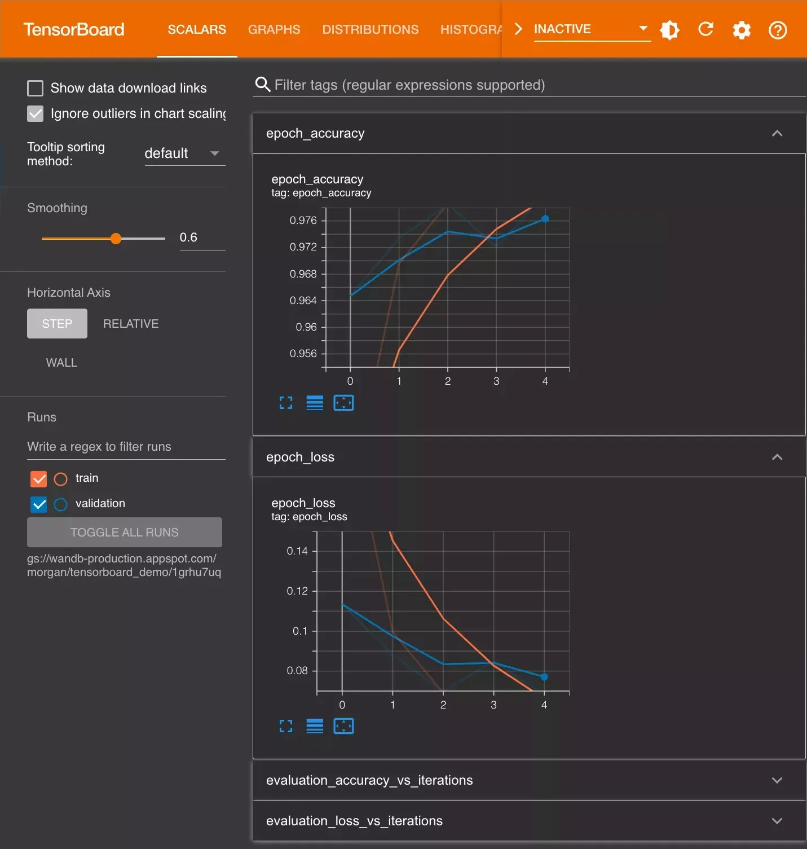Switch to the HISTOGRAMS tab
Screen dimensions: 807x849
coord(471,29)
